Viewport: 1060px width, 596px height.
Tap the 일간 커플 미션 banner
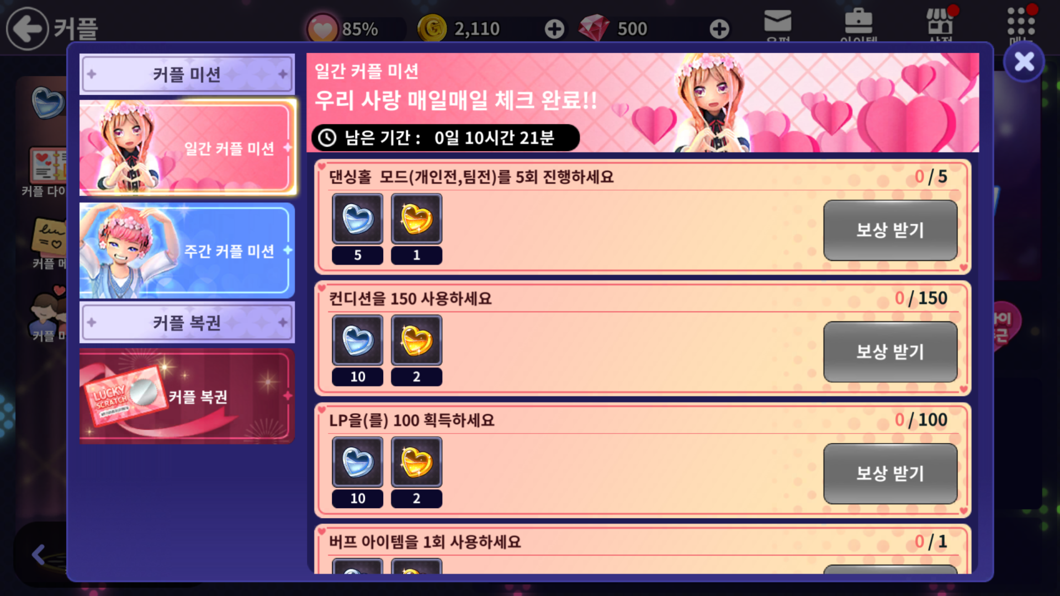[x=643, y=103]
